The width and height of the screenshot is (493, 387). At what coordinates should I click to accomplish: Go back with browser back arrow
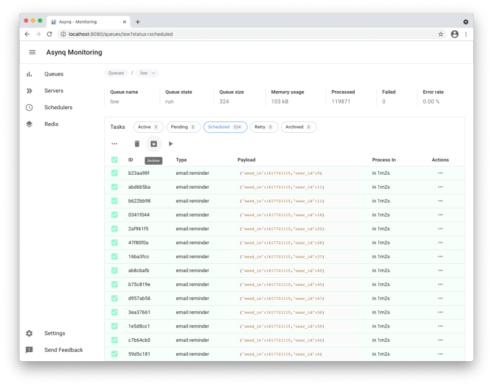click(27, 34)
